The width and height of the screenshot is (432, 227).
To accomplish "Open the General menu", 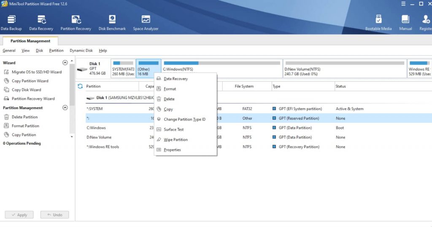I will [x=9, y=51].
